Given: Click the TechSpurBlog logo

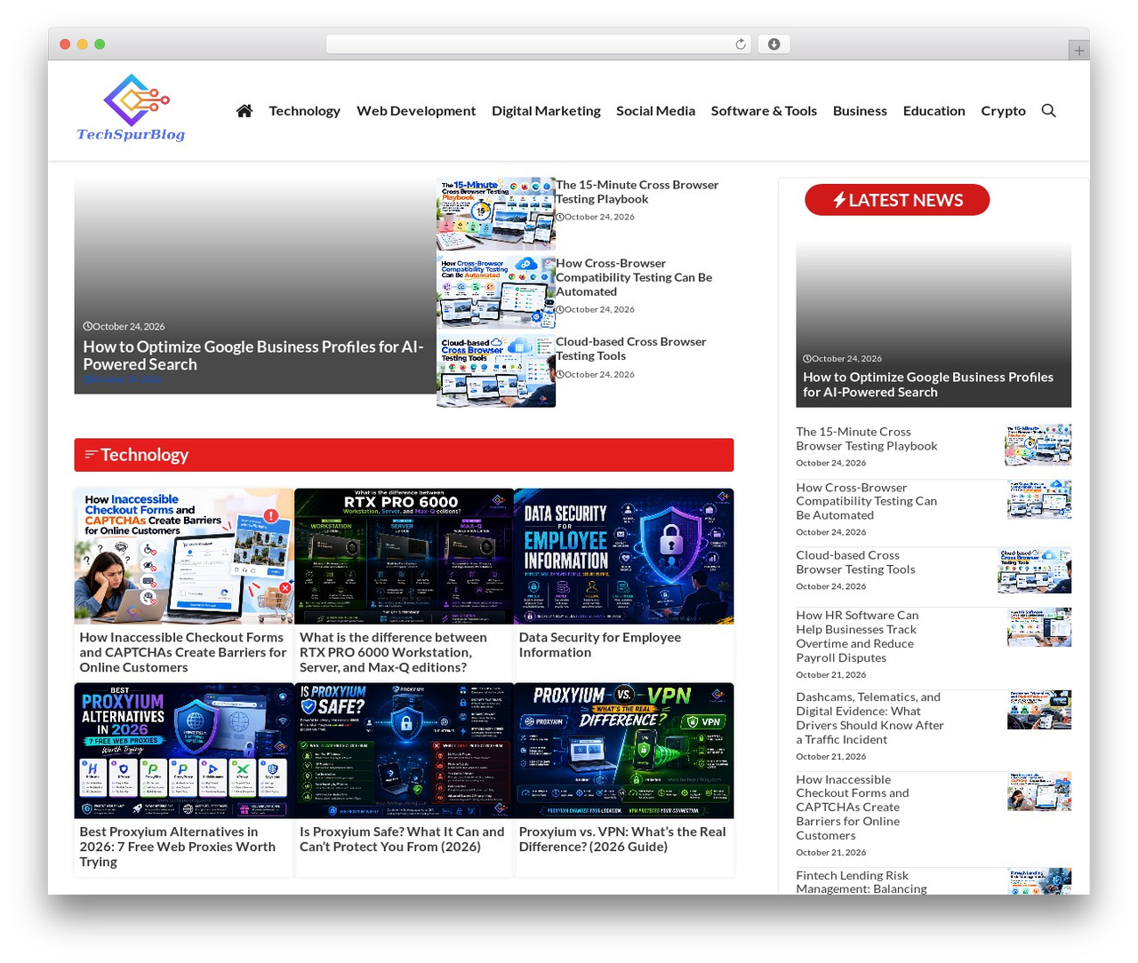Looking at the screenshot, I should pos(132,107).
